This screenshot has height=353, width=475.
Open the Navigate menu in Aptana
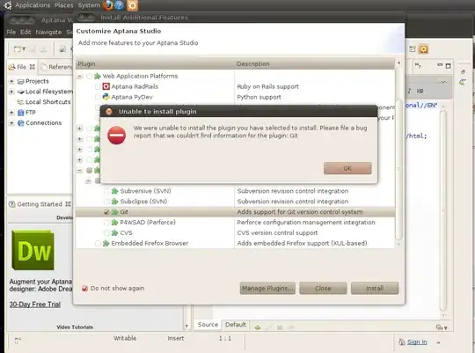click(48, 32)
